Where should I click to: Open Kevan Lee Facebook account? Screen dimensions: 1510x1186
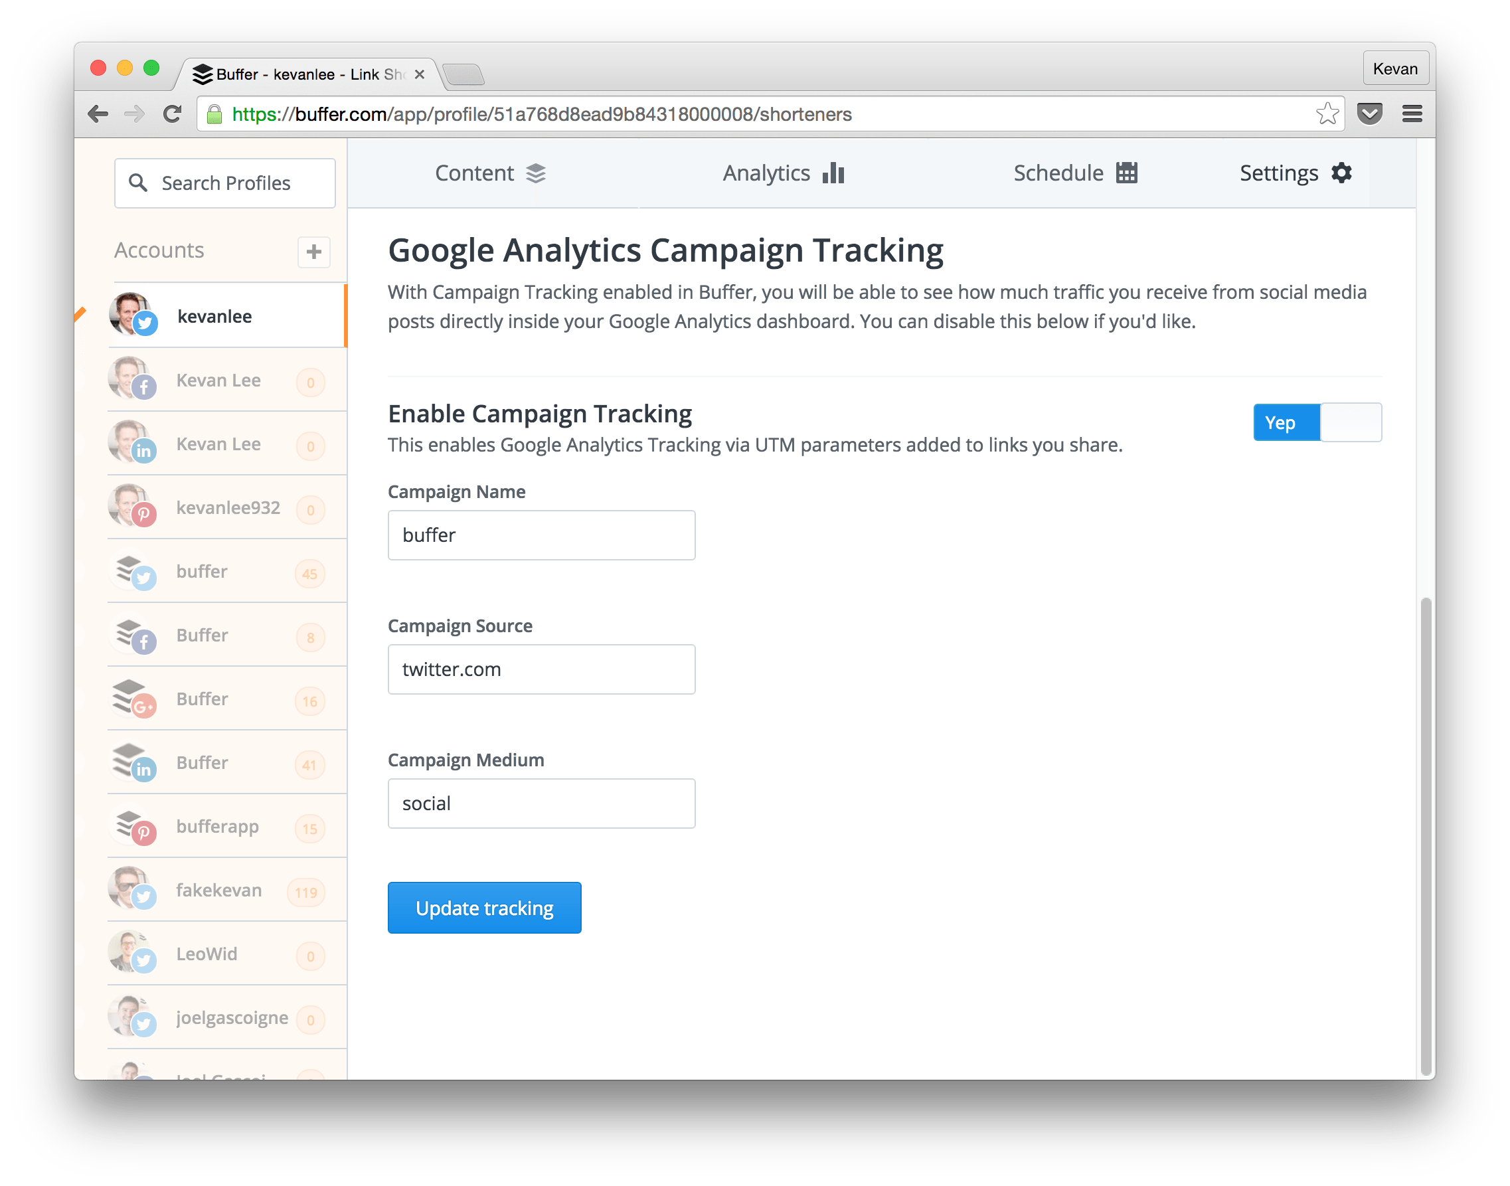[x=227, y=381]
